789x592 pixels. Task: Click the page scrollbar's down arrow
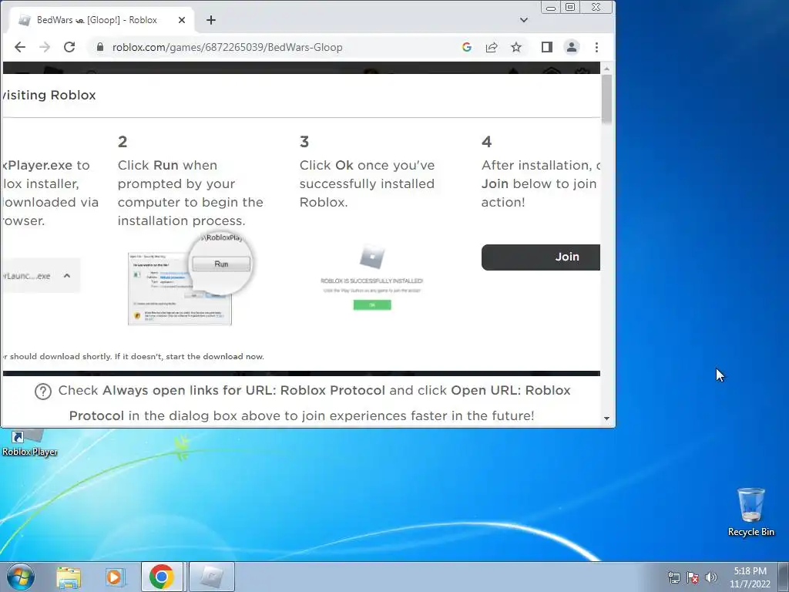coord(606,419)
